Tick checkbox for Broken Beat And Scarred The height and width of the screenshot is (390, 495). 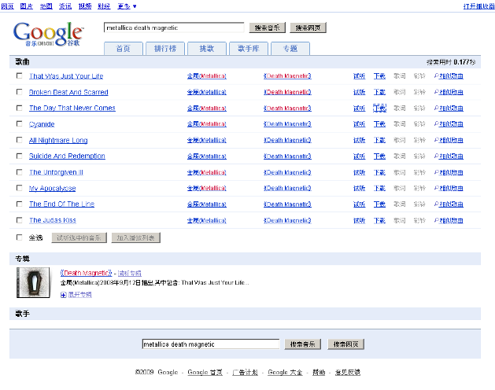(19, 92)
